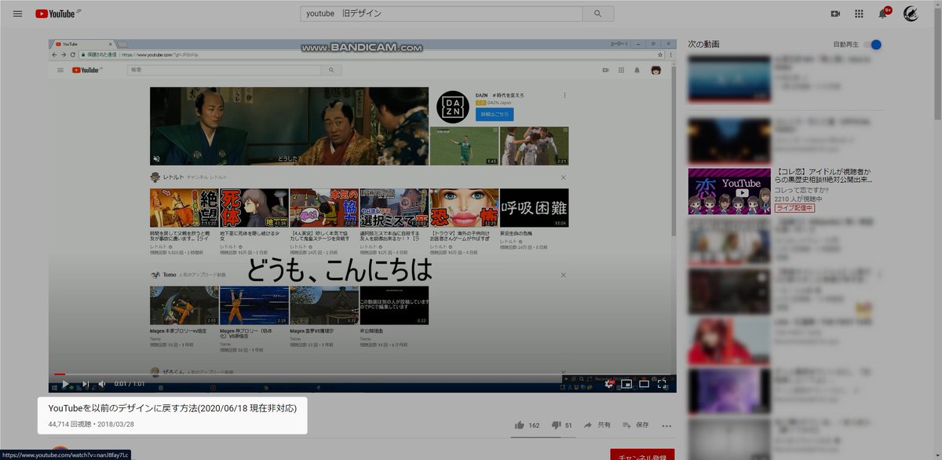Open the player settings gear
Viewport: 942px width, 460px height.
click(608, 384)
